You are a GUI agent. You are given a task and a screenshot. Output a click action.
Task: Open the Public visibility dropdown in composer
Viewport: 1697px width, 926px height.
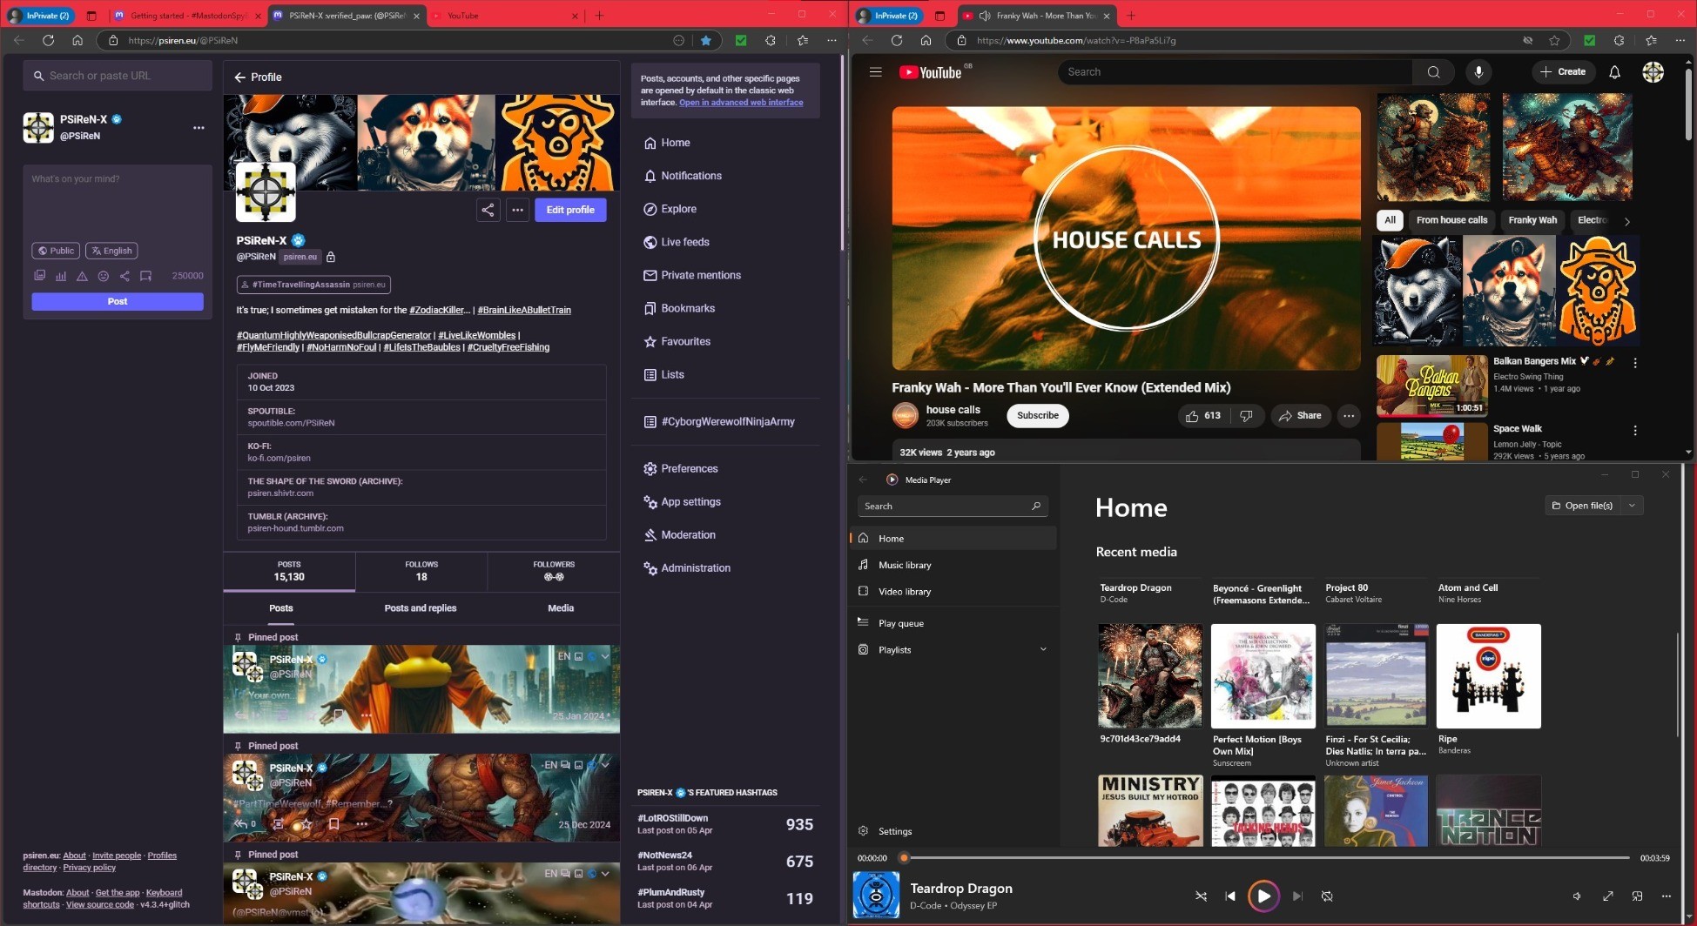[x=56, y=251]
